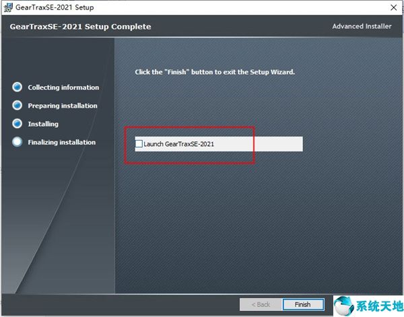The width and height of the screenshot is (404, 317).
Task: Click the Installing step bullet
Action: click(x=18, y=124)
